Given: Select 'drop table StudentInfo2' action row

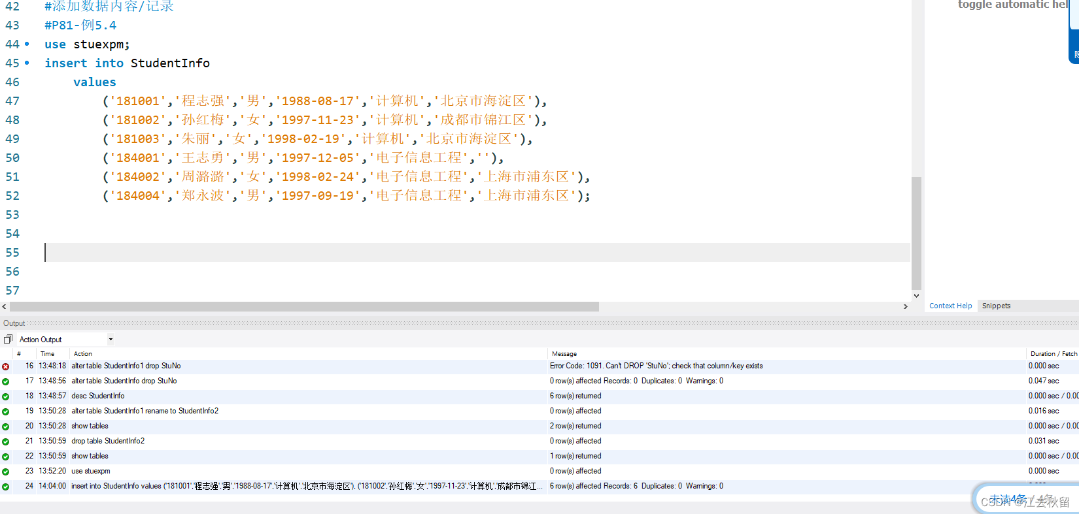Looking at the screenshot, I should 109,441.
